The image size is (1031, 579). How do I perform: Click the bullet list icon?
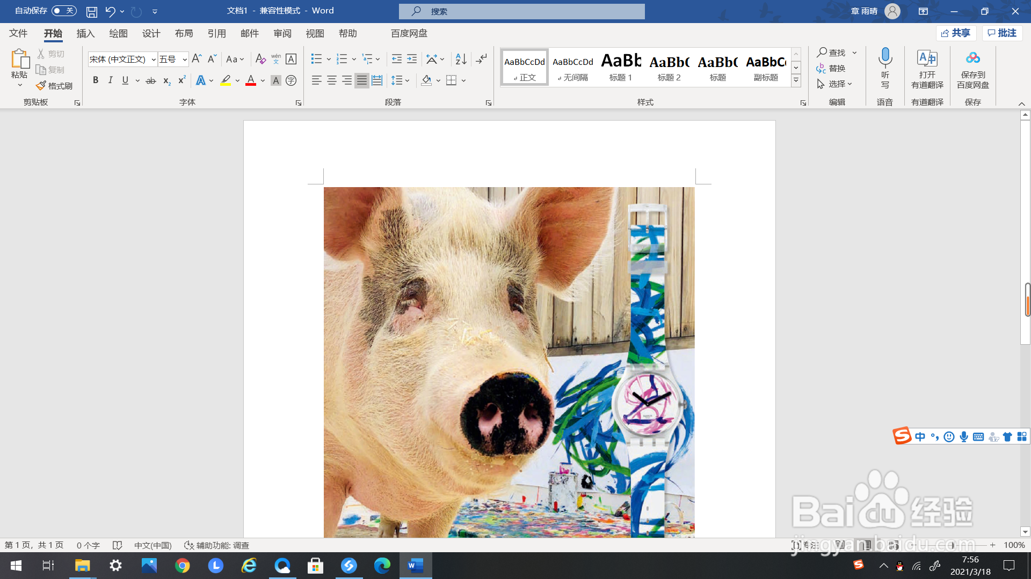[316, 59]
